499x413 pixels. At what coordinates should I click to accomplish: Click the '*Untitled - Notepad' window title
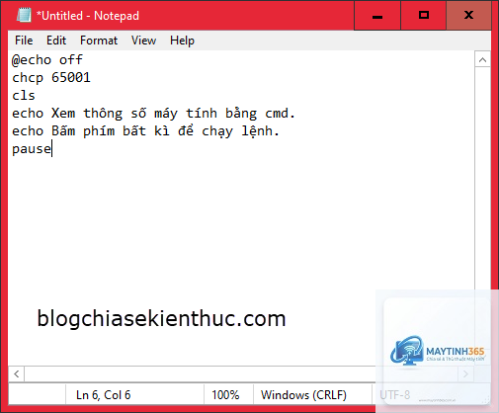click(88, 16)
